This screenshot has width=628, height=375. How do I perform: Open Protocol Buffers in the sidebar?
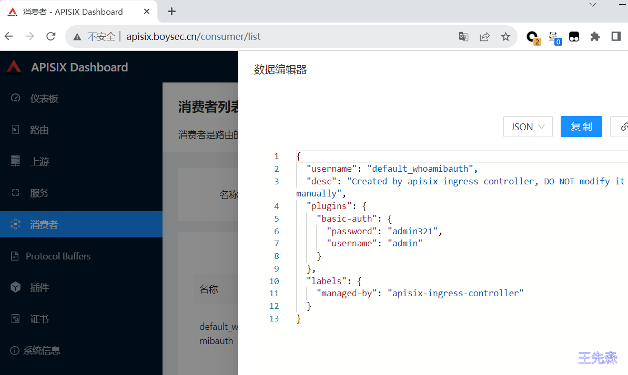(x=58, y=256)
